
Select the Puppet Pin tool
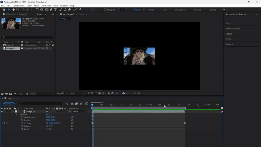[x=80, y=10]
